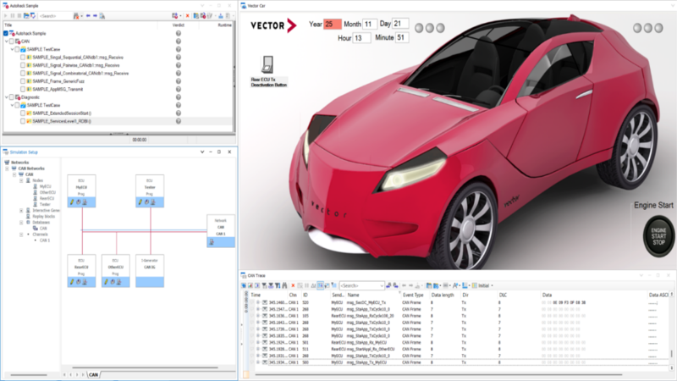Toggle the Autohack Sample root checkbox

[x=7, y=34]
